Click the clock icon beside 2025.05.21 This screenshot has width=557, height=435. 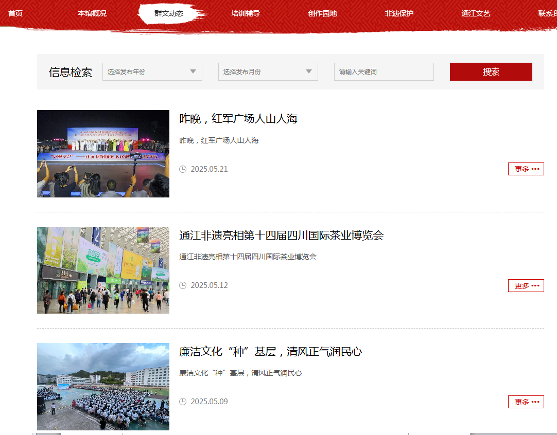tap(183, 169)
